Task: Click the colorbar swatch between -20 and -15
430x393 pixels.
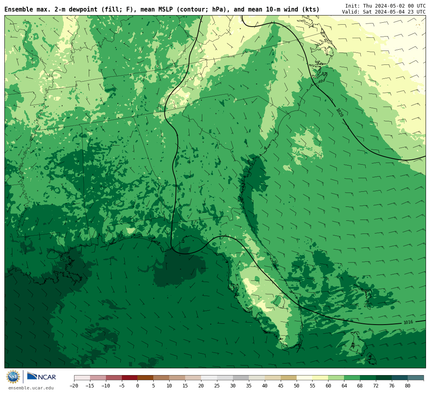Action: [82, 378]
